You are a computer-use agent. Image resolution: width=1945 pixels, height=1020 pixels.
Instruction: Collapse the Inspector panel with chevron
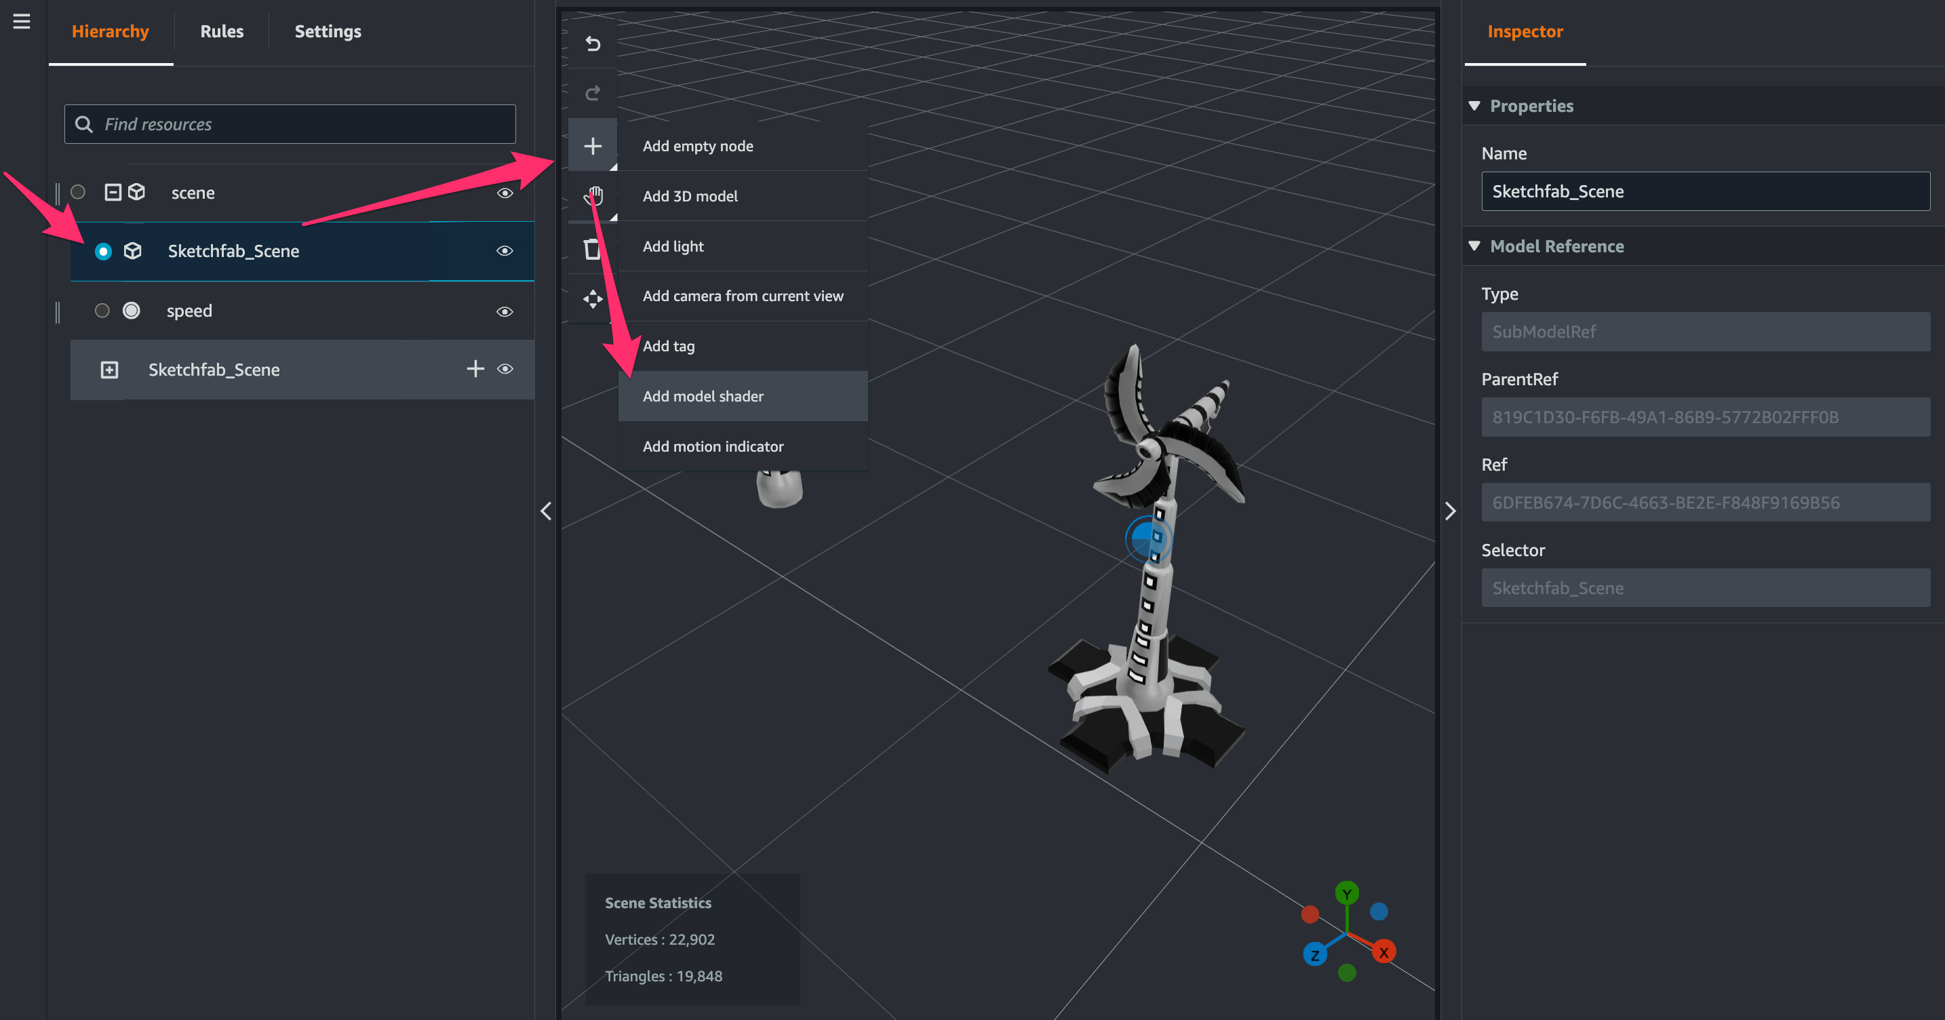pos(1450,511)
